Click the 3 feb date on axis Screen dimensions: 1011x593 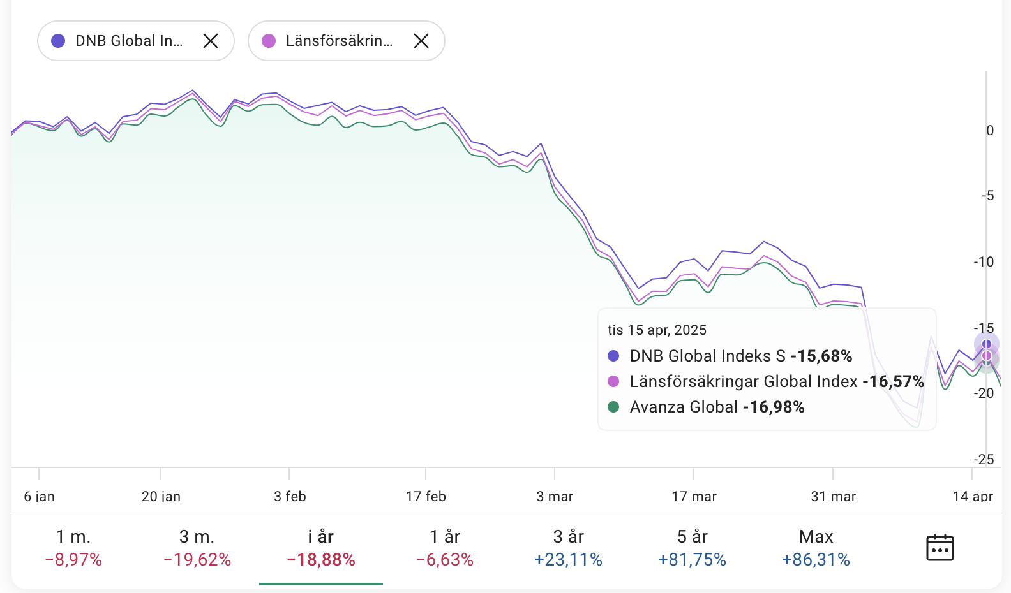tap(290, 496)
